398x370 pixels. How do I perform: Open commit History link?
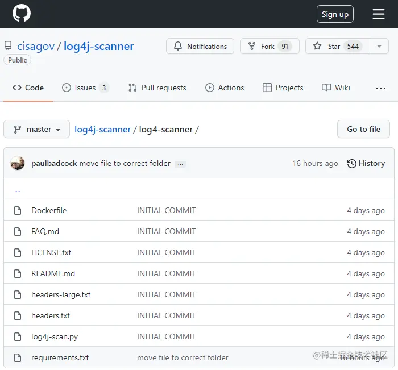366,164
